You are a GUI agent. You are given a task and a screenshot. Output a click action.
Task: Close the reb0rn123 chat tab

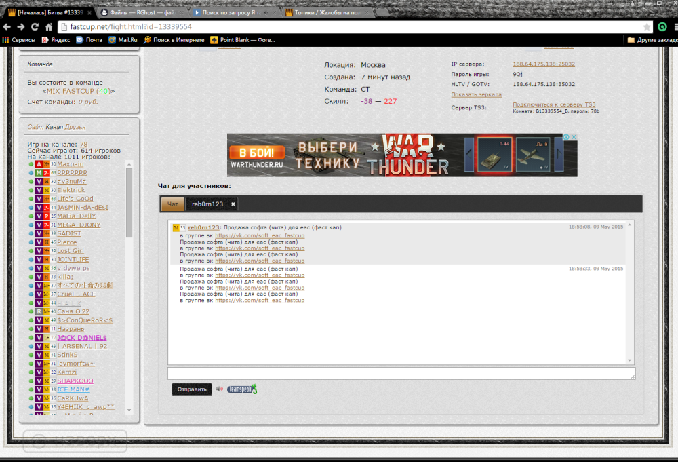click(233, 204)
